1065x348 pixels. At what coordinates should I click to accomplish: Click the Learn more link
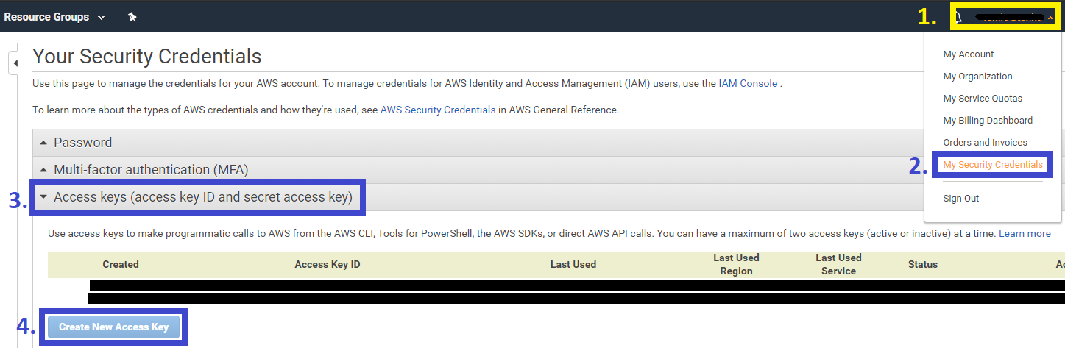click(x=1025, y=234)
